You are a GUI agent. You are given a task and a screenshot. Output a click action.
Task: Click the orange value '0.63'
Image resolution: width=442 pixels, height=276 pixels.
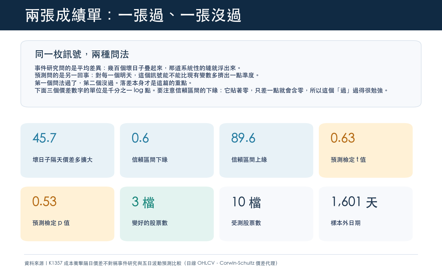pos(343,138)
